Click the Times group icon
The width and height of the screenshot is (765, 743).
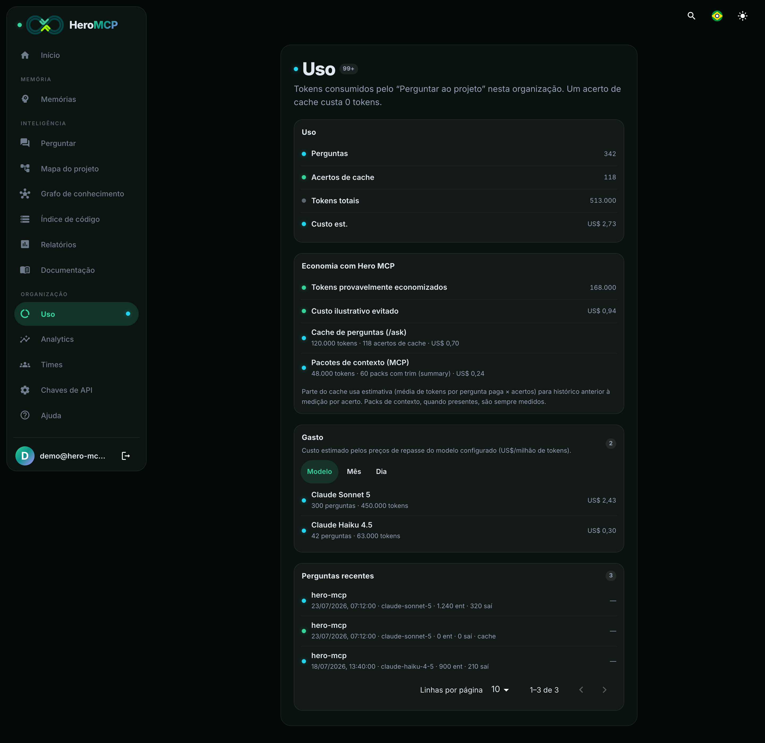pos(25,365)
